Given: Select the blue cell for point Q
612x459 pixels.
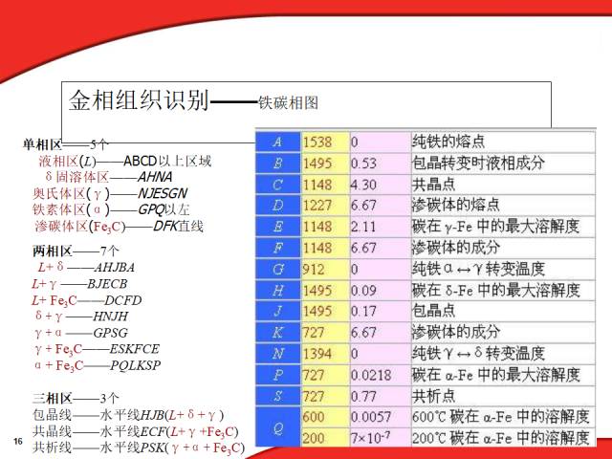Looking at the screenshot, I should pyautogui.click(x=278, y=428).
